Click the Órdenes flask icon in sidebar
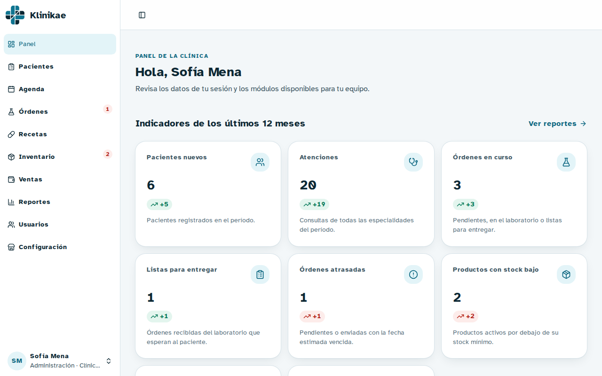The height and width of the screenshot is (376, 602). pyautogui.click(x=11, y=112)
